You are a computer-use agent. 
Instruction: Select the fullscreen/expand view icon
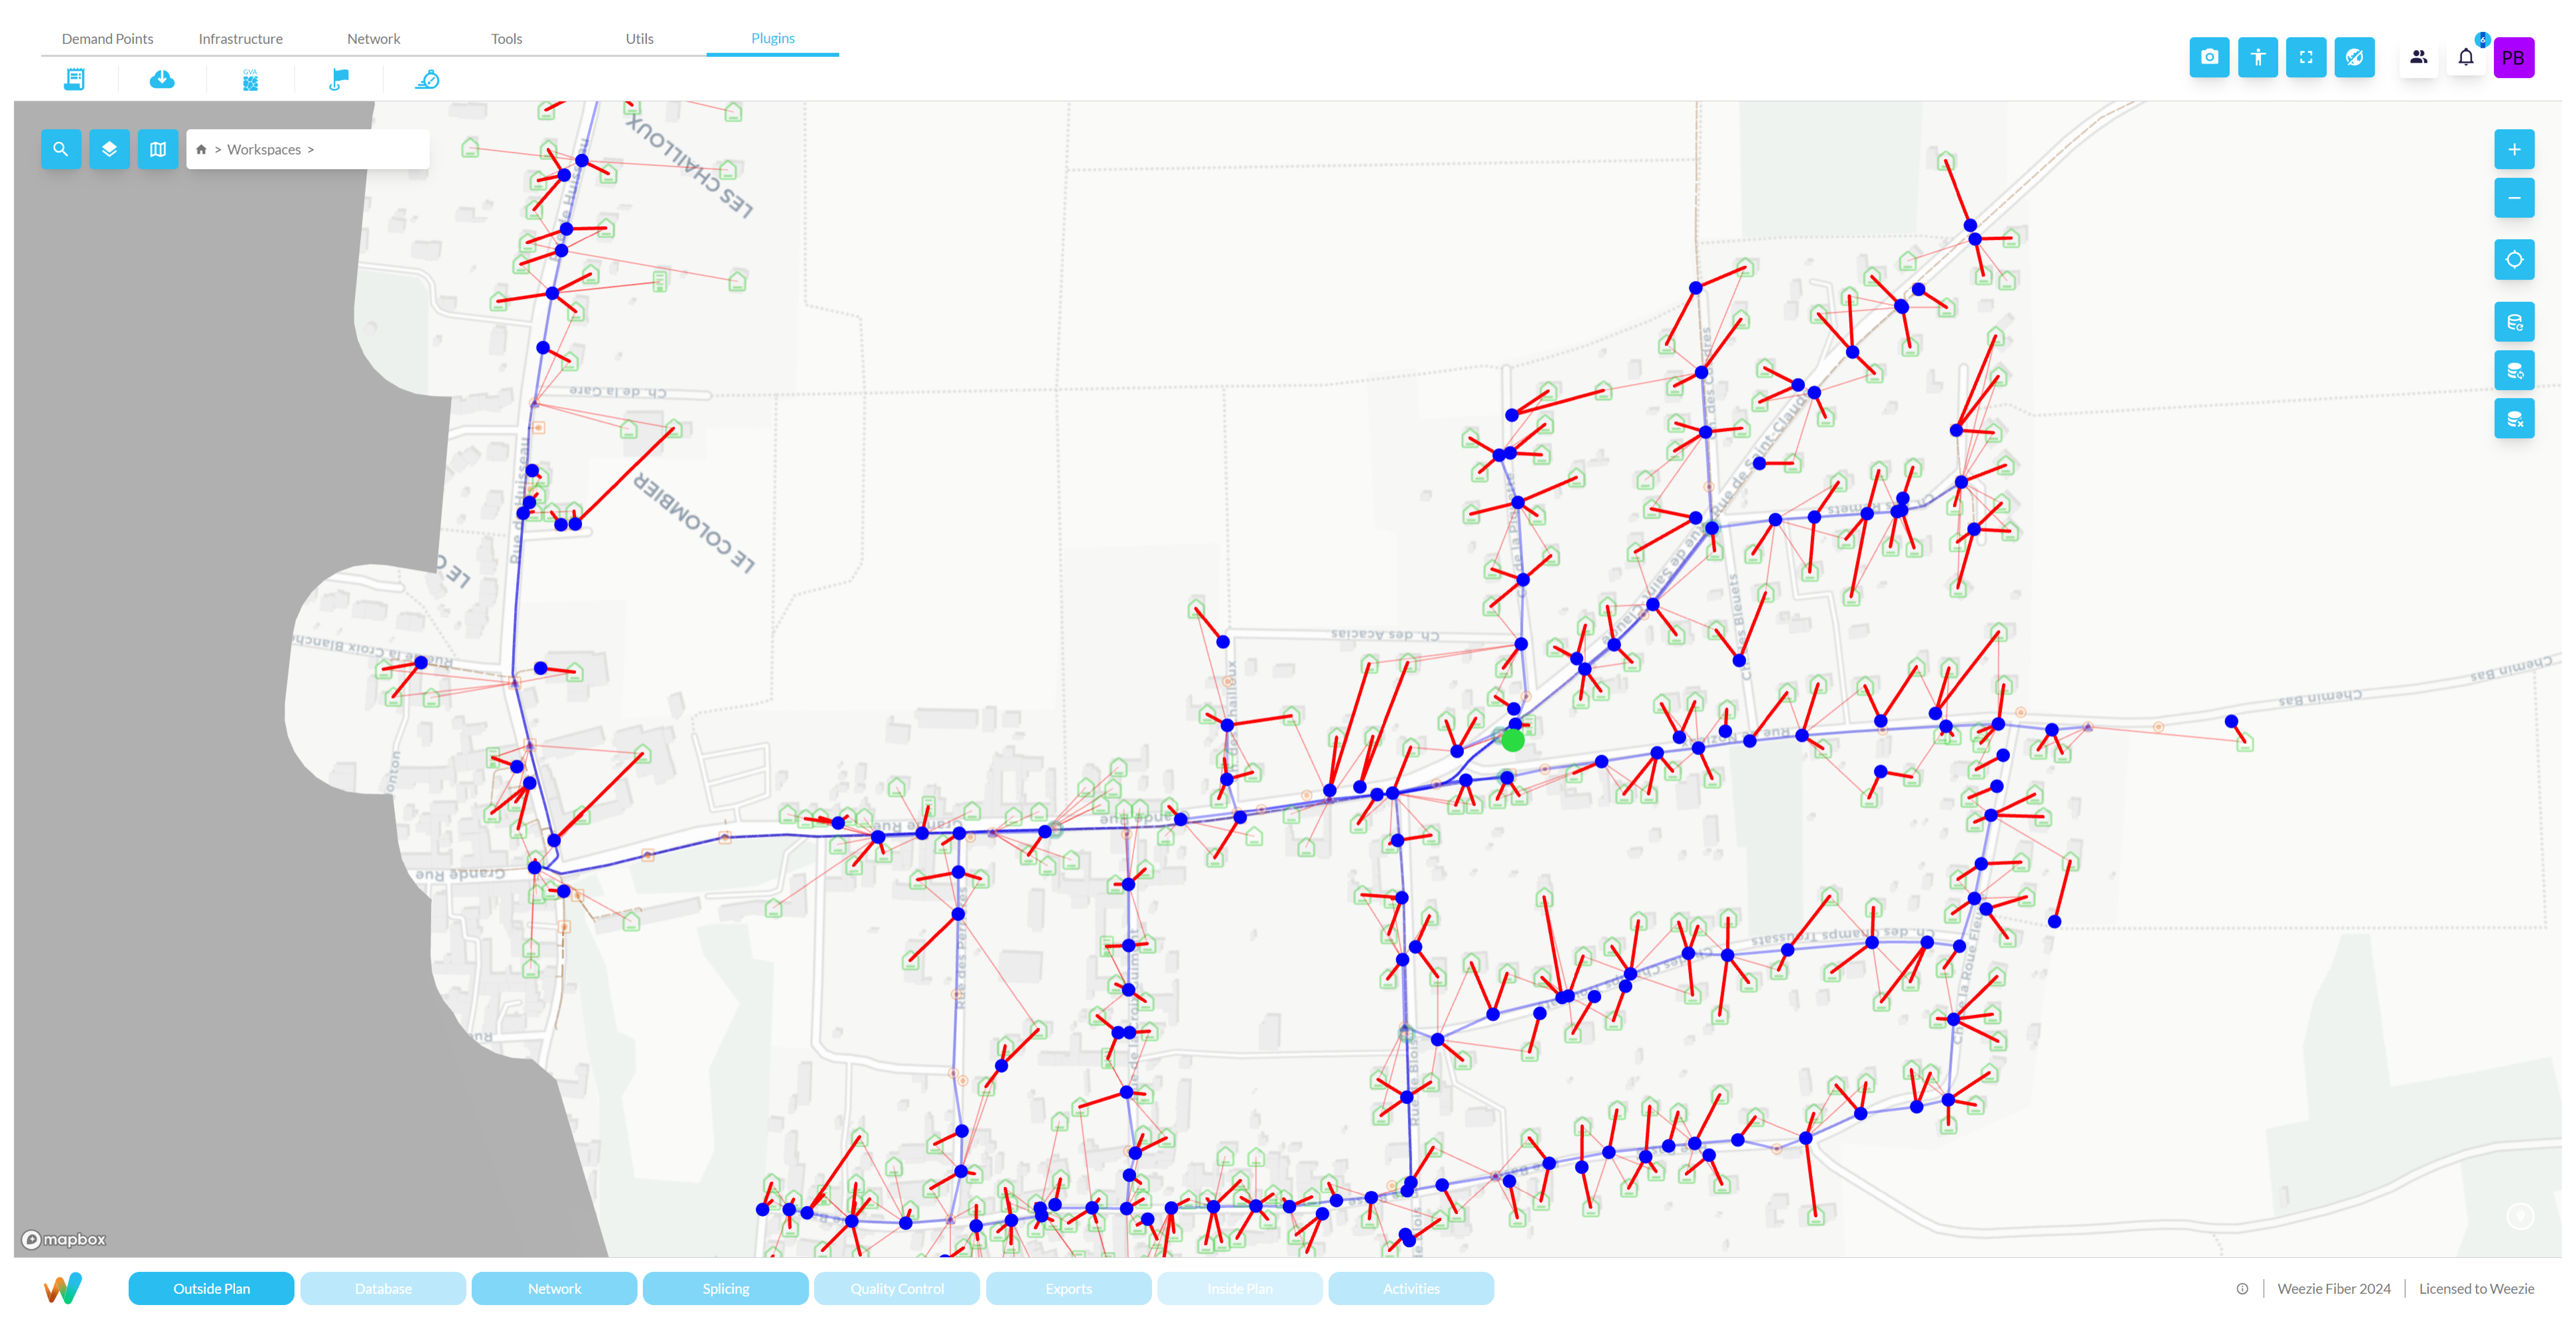(2306, 56)
